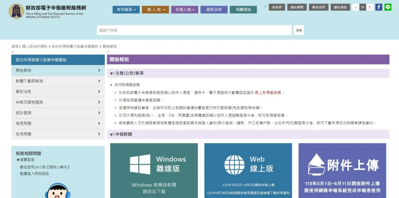The height and width of the screenshot is (198, 399).
Task: Set font size to 中
Action: click(363, 7)
